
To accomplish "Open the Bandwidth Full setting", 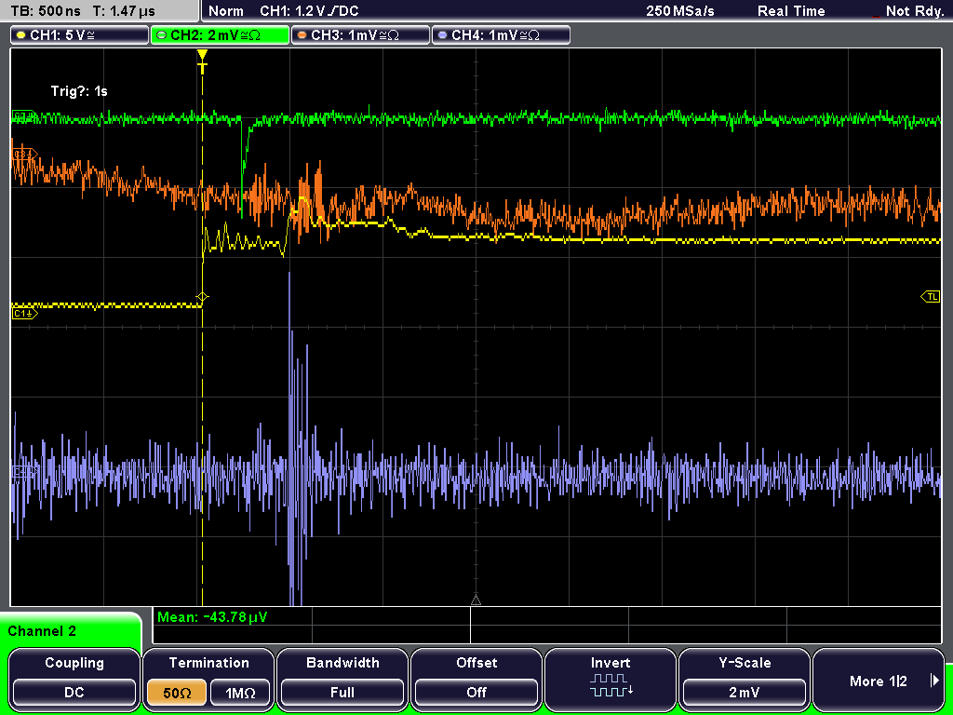I will pyautogui.click(x=342, y=692).
